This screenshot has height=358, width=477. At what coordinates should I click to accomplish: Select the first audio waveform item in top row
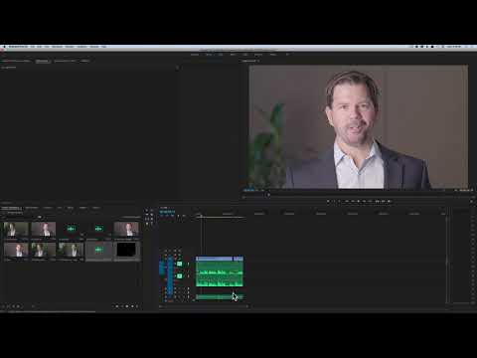point(71,229)
